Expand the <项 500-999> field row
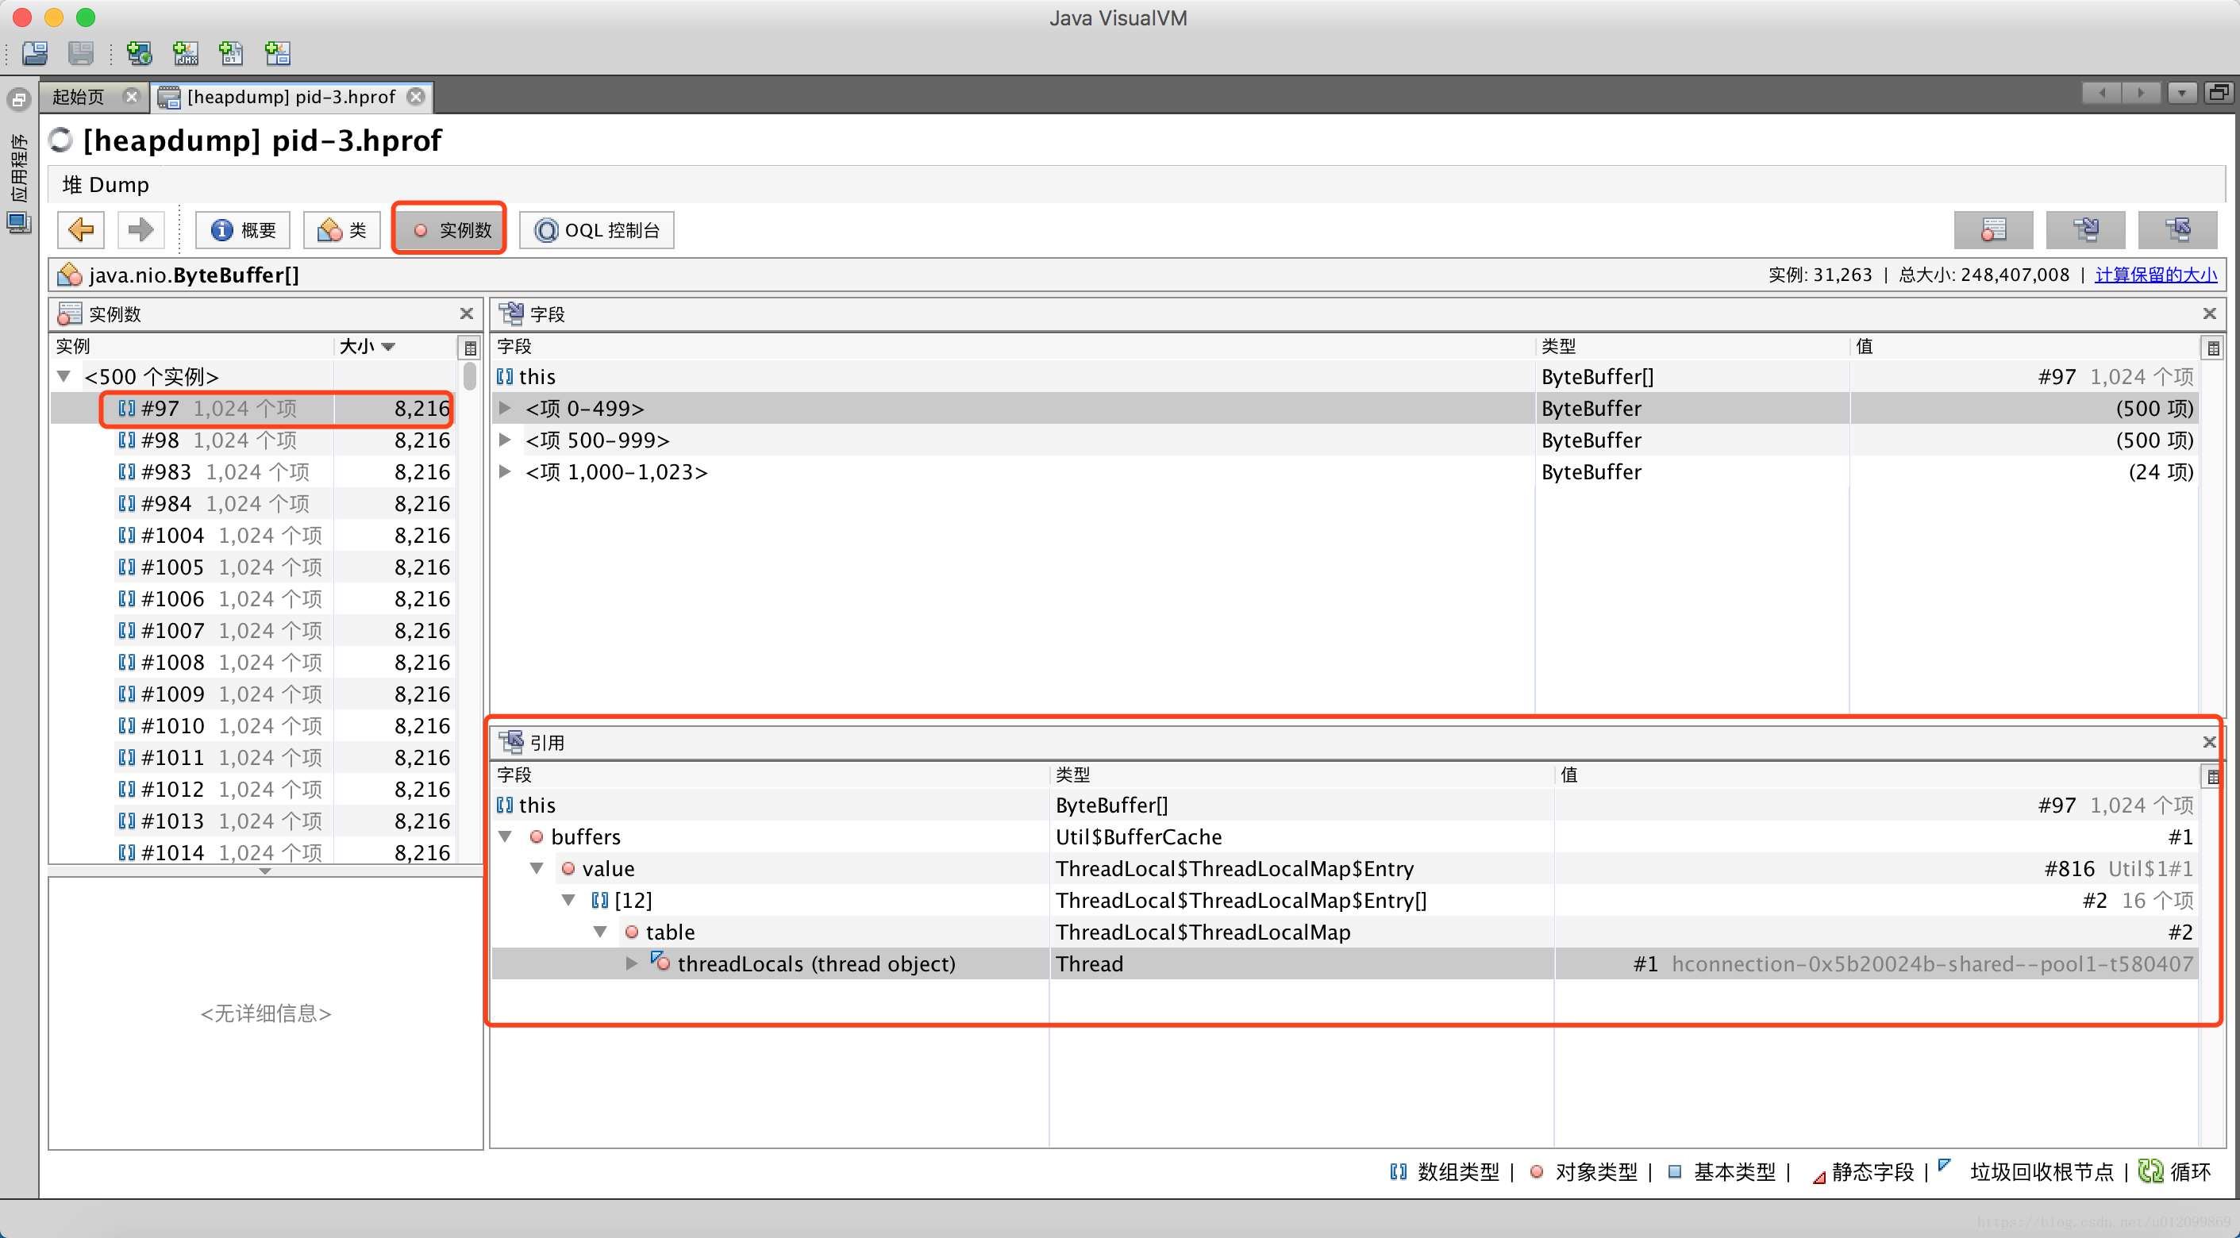 tap(504, 440)
